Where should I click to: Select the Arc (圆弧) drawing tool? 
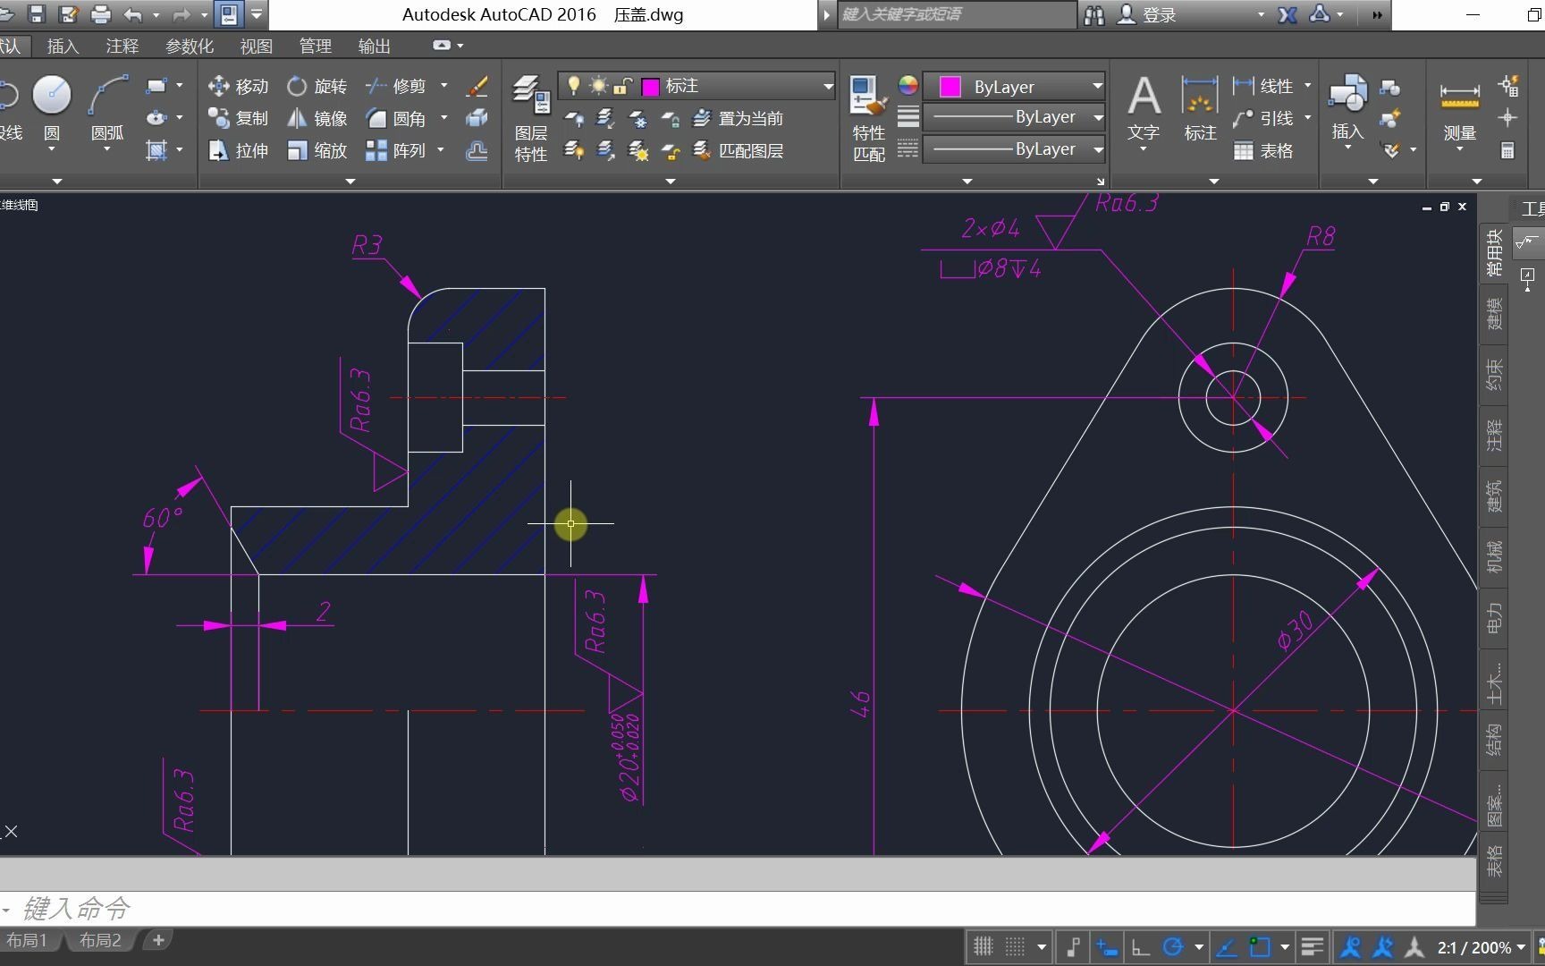[x=107, y=96]
